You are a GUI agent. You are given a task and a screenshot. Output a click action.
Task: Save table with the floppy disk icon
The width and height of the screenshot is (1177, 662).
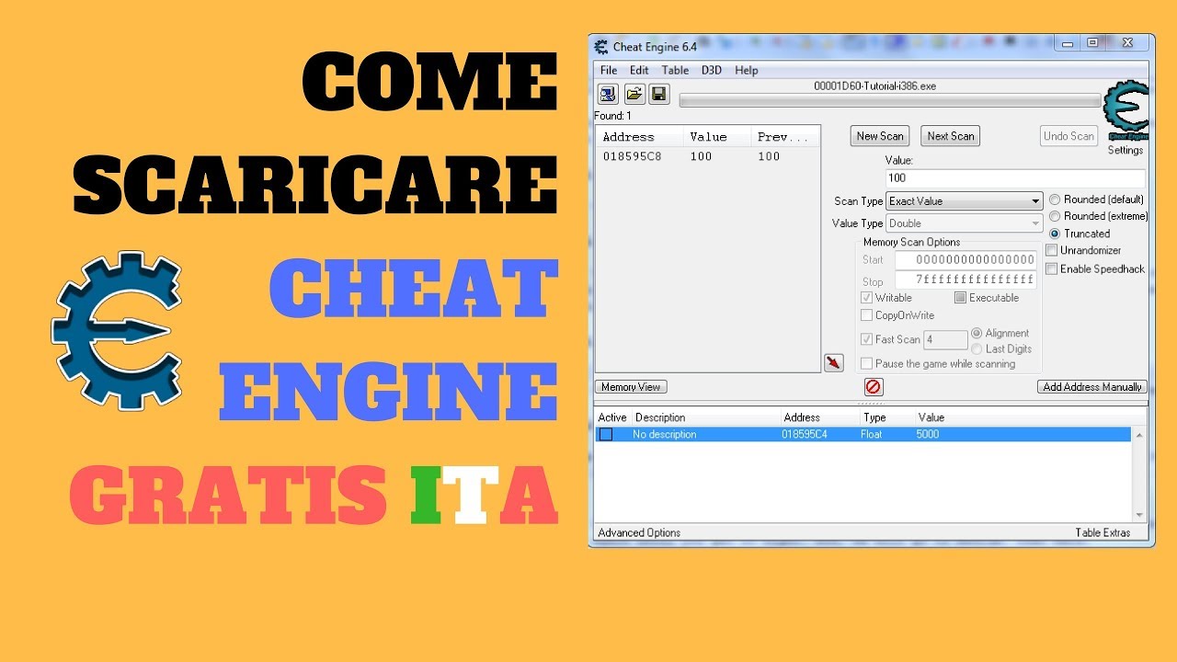point(658,94)
